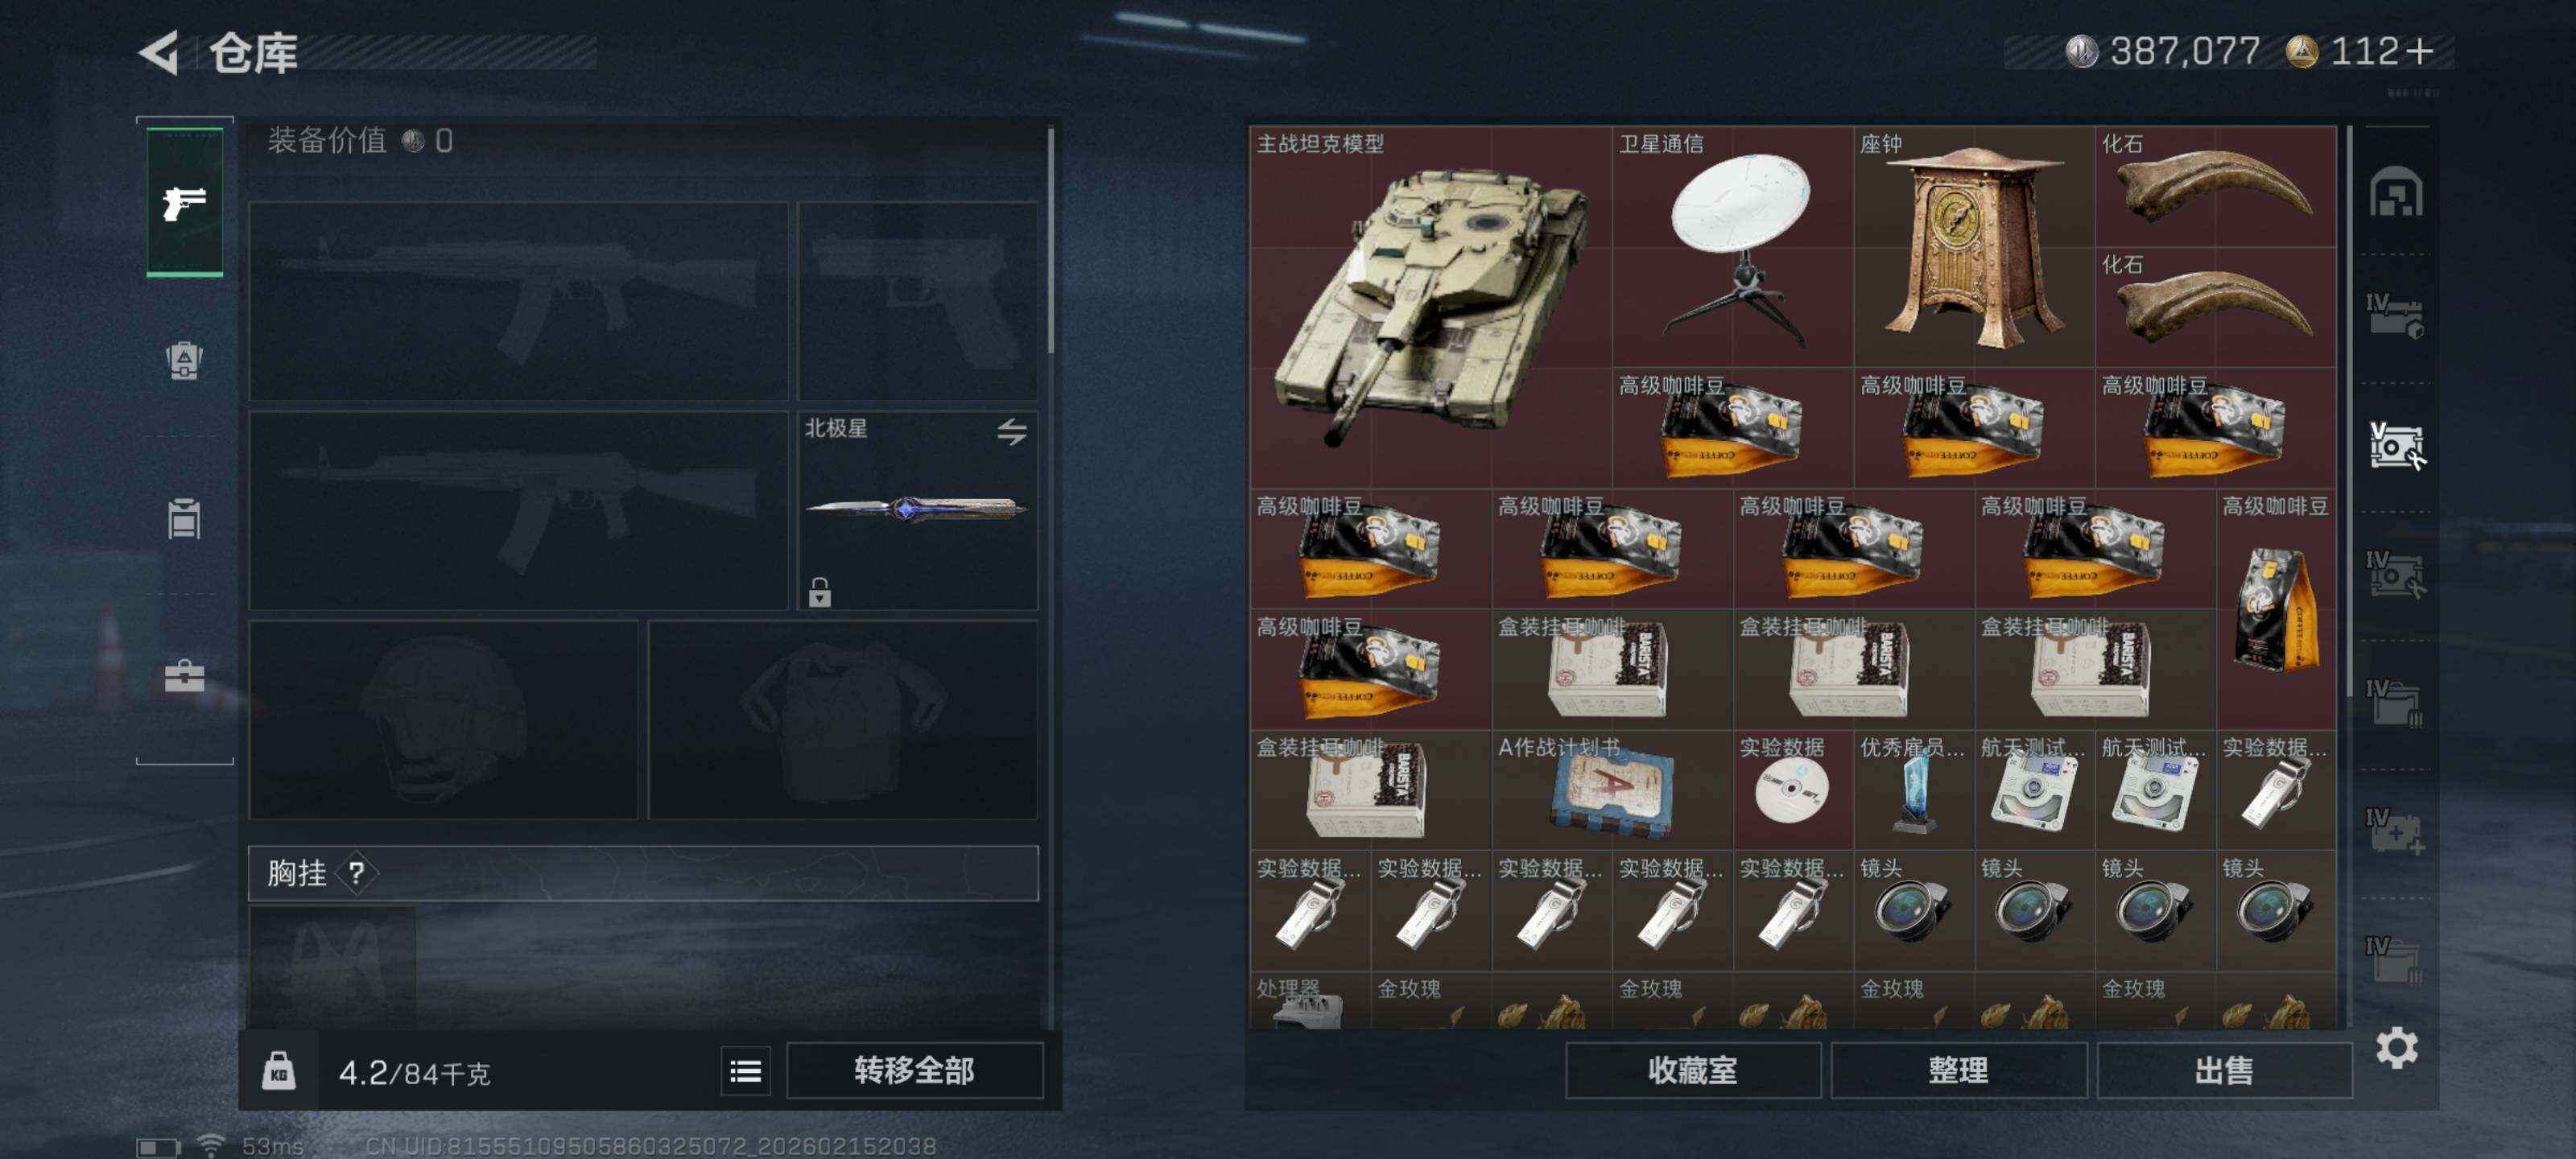Click the warehouse grid scrollbar

pyautogui.click(x=2348, y=411)
